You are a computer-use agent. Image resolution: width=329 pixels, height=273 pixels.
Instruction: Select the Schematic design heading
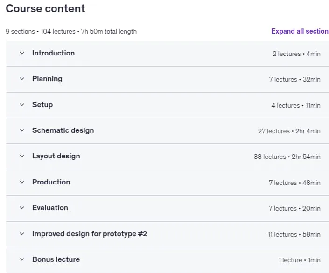(x=63, y=130)
